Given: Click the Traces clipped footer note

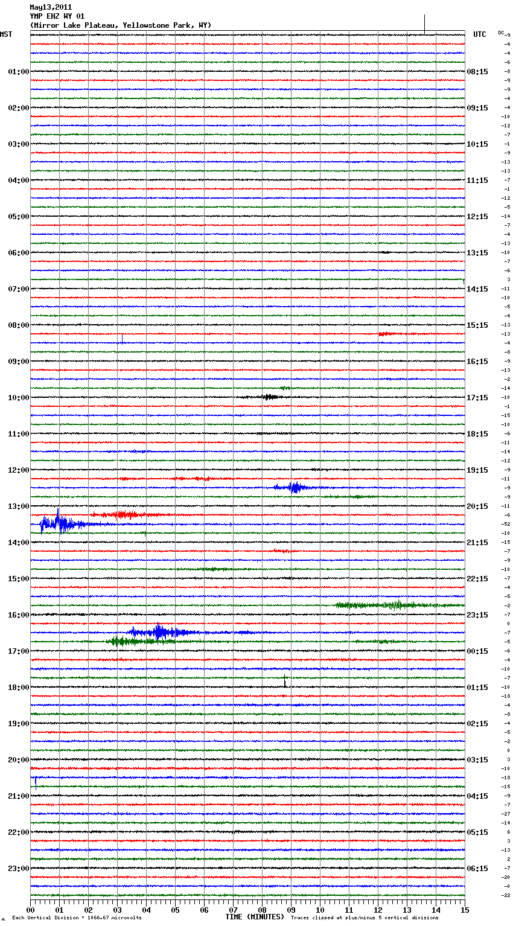Looking at the screenshot, I should point(365,918).
